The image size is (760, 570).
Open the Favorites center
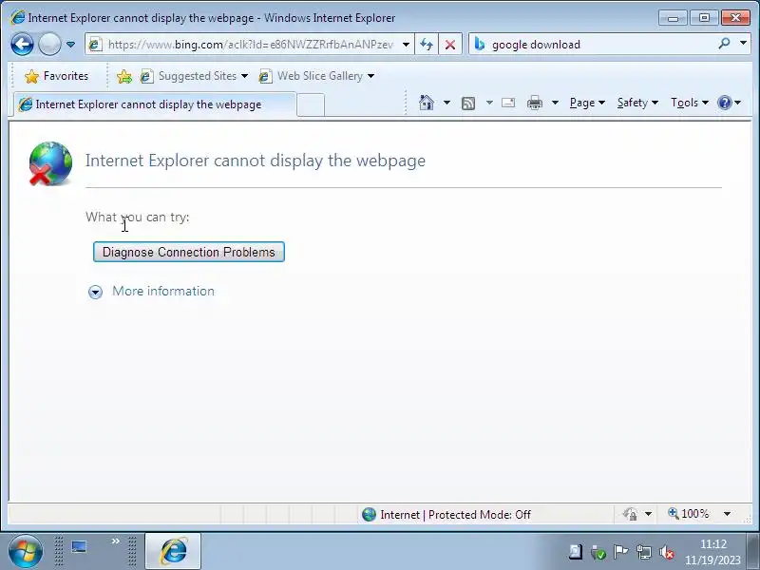(x=57, y=76)
